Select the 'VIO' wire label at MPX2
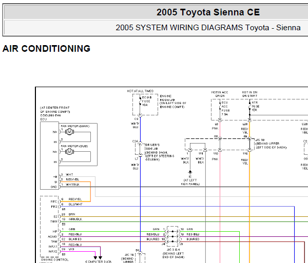Screen dimensions: 308x263 pyautogui.click(x=71, y=249)
